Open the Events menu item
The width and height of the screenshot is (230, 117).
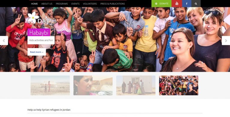coord(75,4)
